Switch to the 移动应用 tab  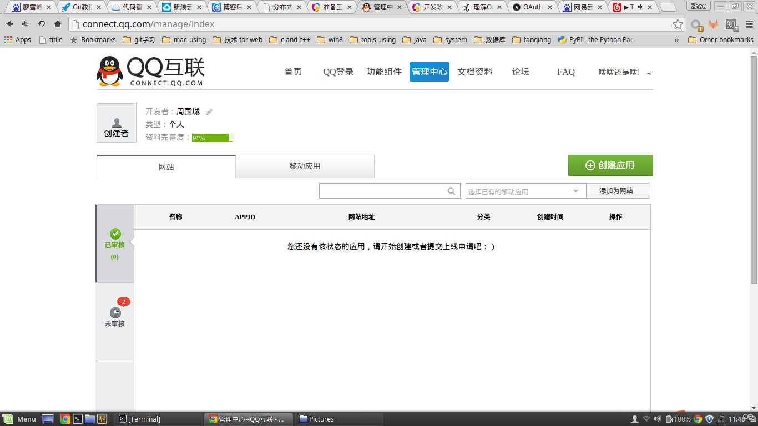click(305, 166)
